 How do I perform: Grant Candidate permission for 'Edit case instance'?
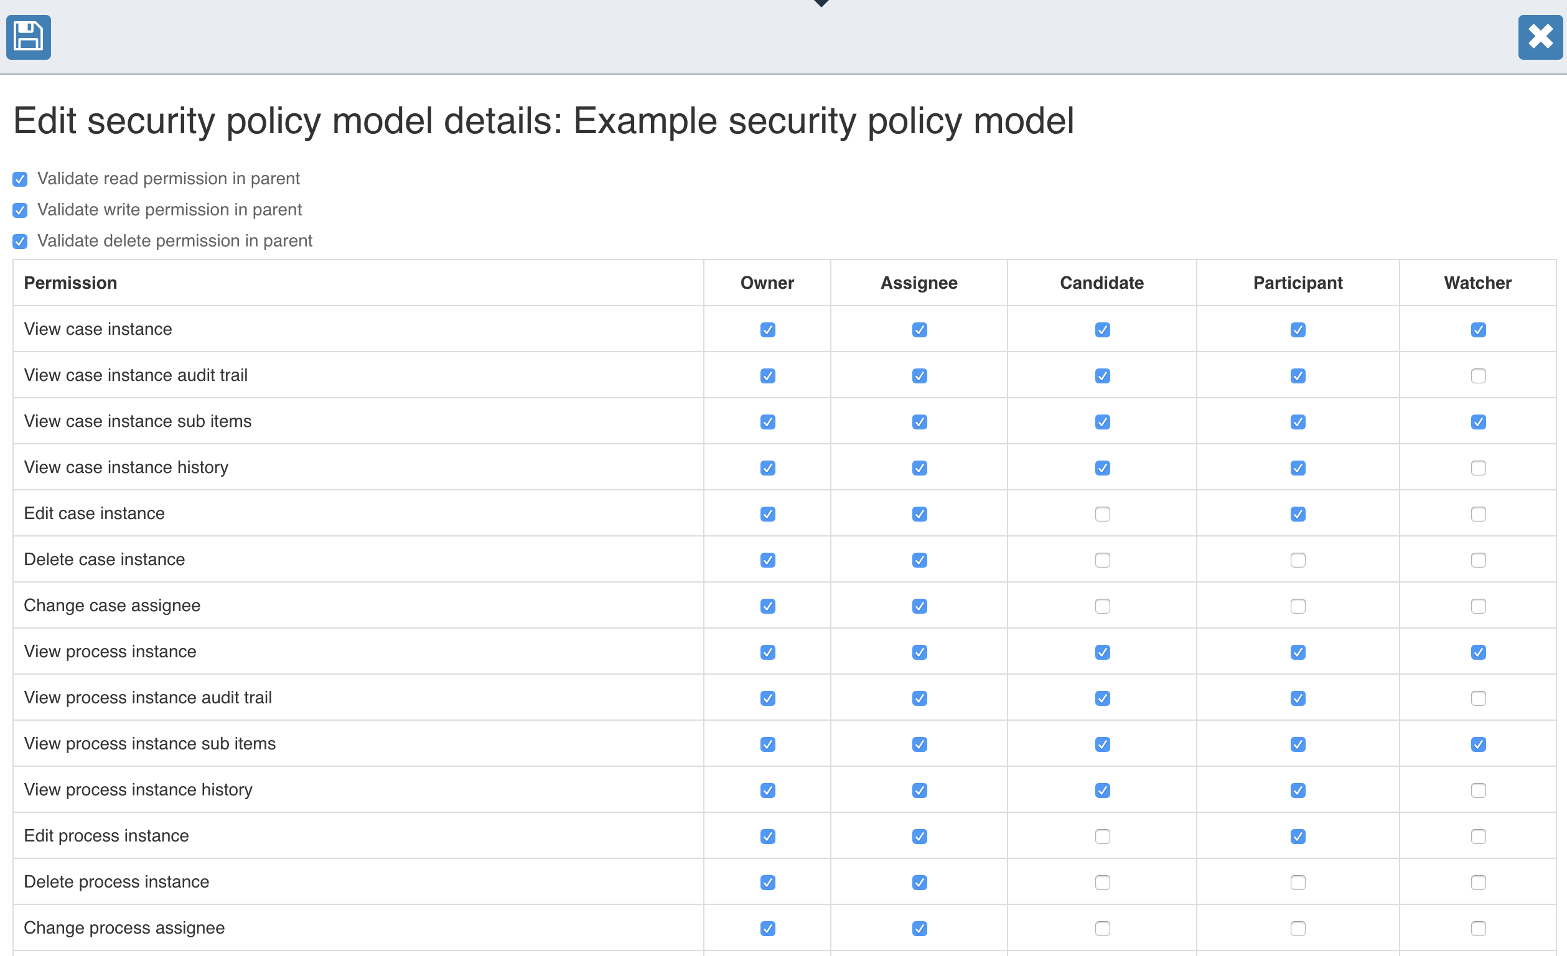coord(1102,513)
